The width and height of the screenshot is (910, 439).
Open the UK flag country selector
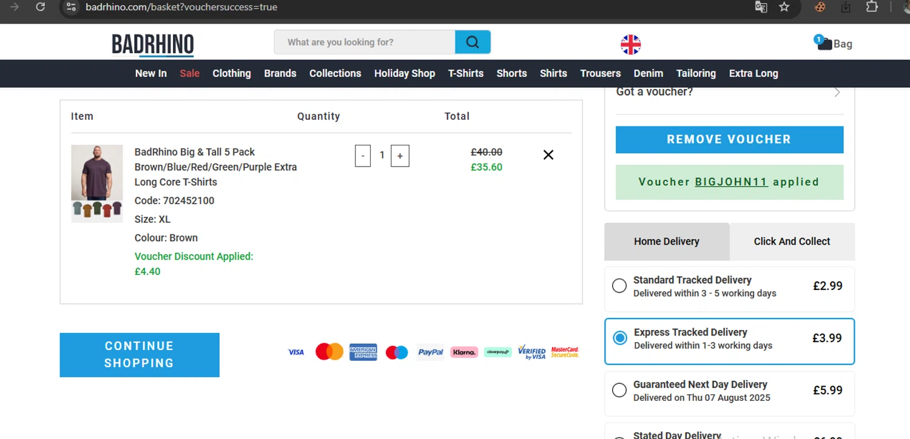click(x=631, y=44)
